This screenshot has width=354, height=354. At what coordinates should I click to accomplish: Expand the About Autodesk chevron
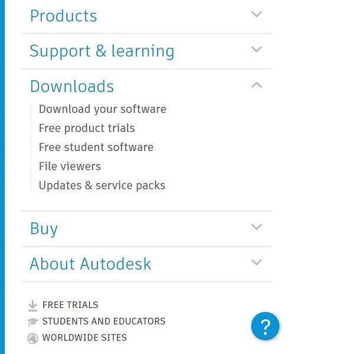pyautogui.click(x=256, y=262)
